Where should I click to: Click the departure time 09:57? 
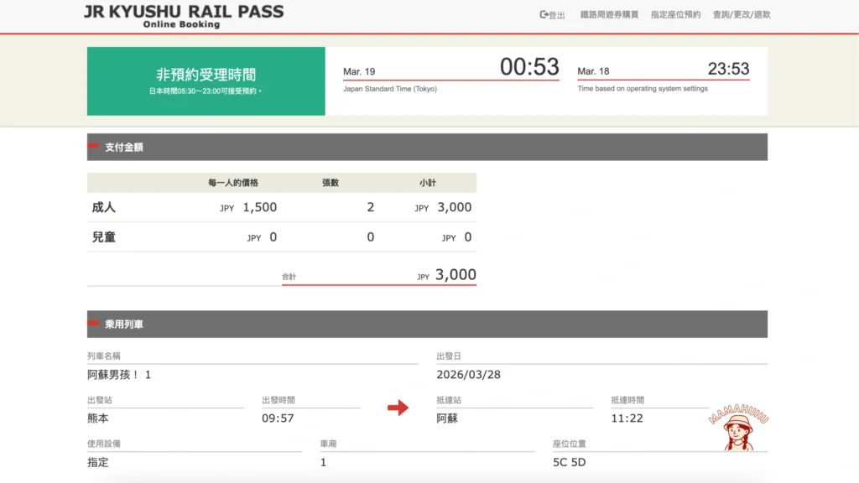(x=278, y=418)
